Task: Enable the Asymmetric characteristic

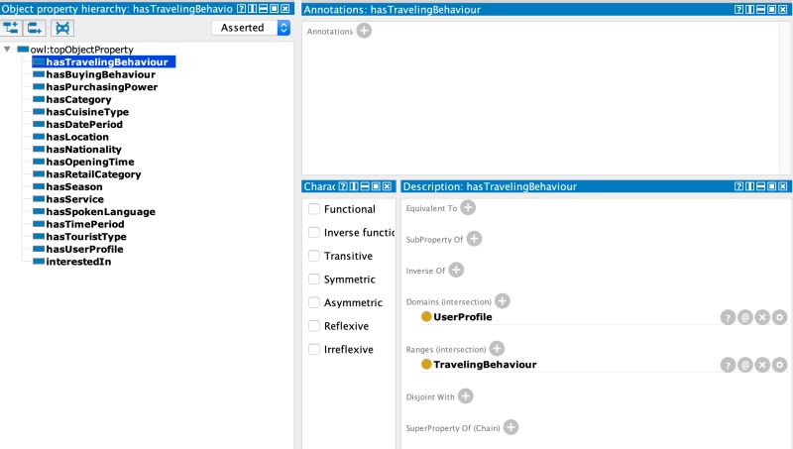Action: coord(314,302)
